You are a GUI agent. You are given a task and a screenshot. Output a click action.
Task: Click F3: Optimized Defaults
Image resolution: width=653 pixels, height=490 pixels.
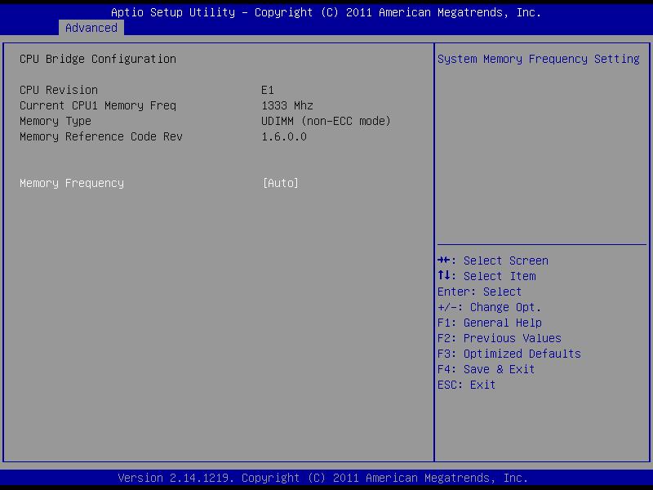coord(509,354)
